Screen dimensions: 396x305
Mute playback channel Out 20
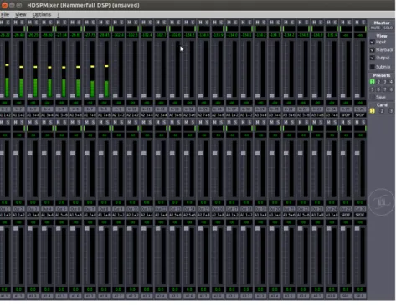(x=271, y=122)
